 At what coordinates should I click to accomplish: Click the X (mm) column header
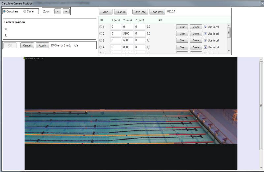pyautogui.click(x=116, y=20)
